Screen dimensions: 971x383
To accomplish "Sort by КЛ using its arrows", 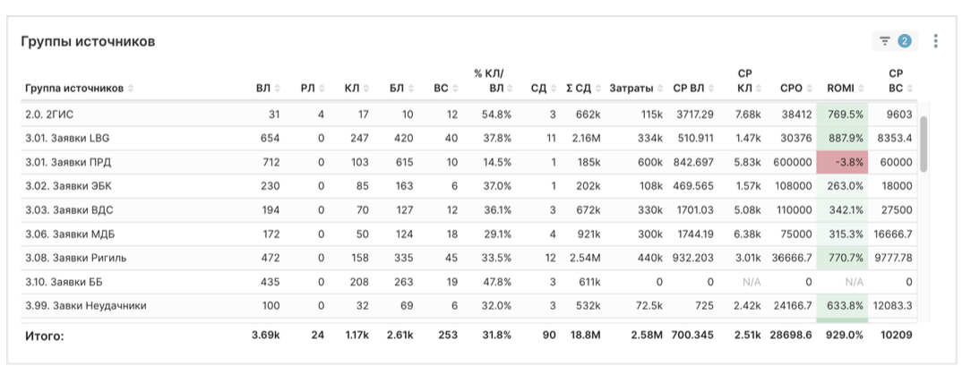I will [x=366, y=89].
